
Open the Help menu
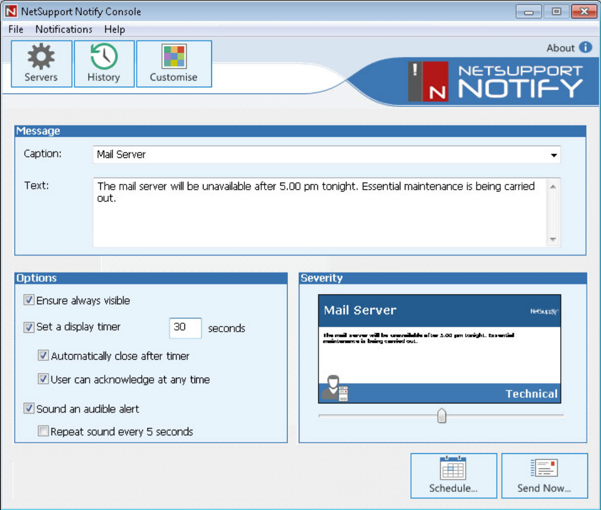pyautogui.click(x=114, y=30)
